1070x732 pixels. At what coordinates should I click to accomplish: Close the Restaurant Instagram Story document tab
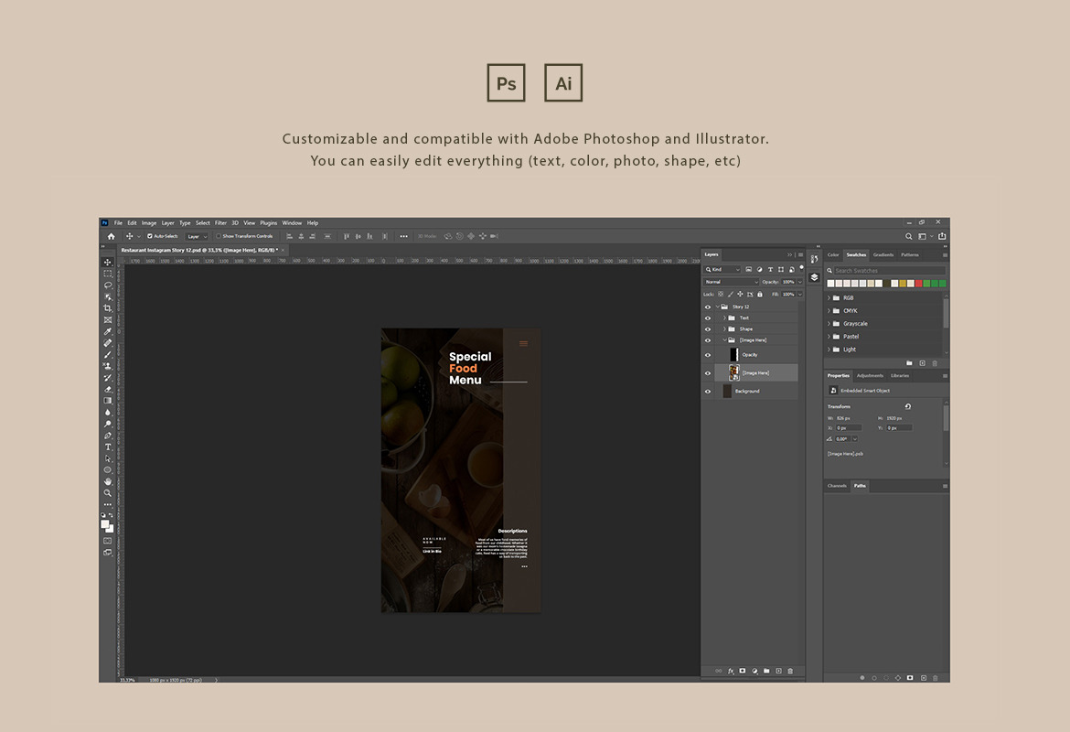pyautogui.click(x=284, y=251)
